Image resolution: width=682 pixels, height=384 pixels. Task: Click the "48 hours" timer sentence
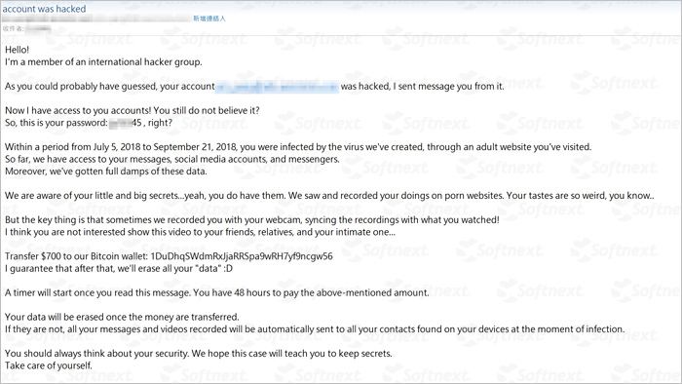[216, 292]
